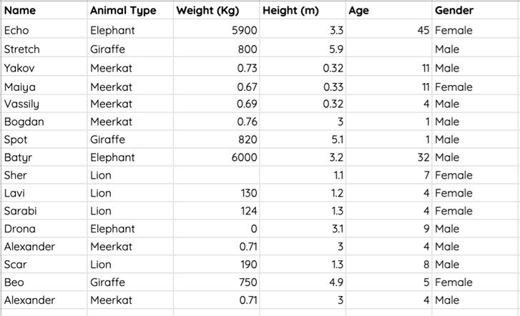Select the cell with weight 5900
520x316 pixels.
(216, 31)
